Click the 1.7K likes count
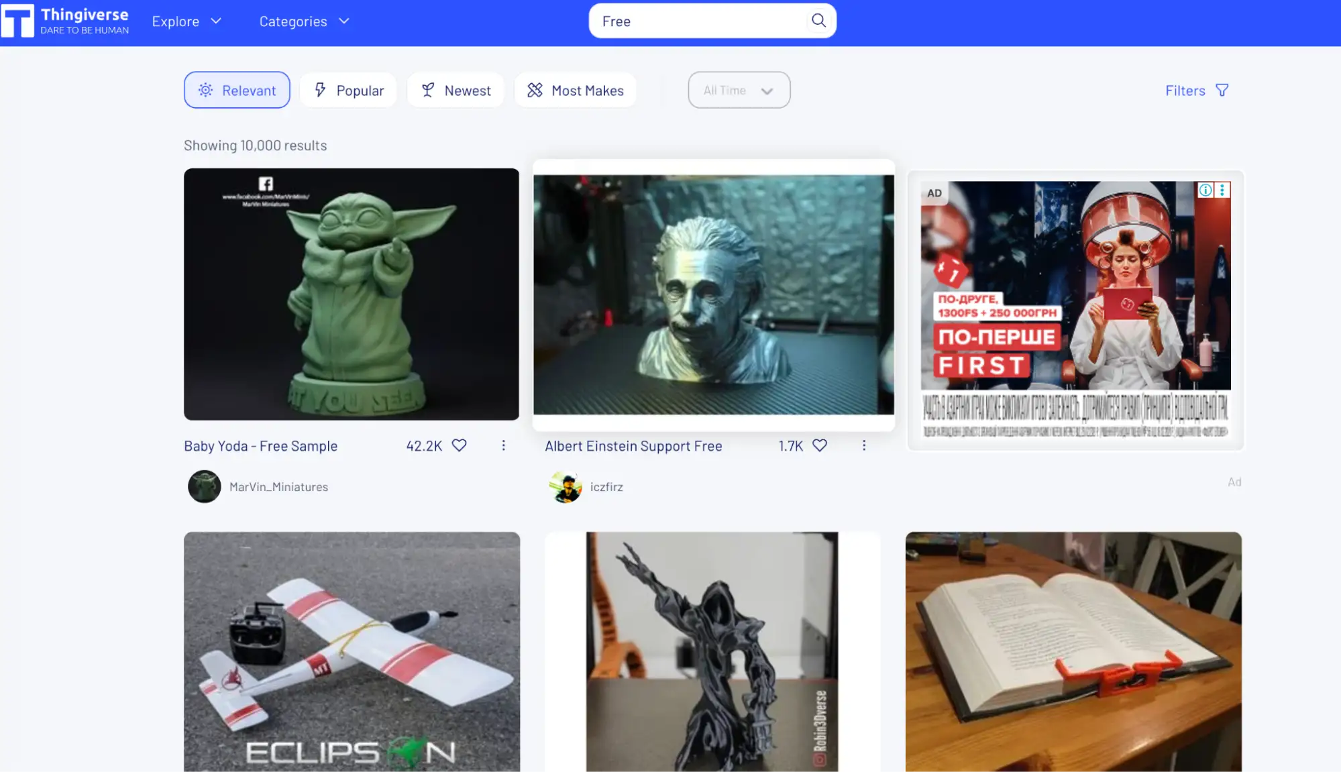 (x=790, y=446)
